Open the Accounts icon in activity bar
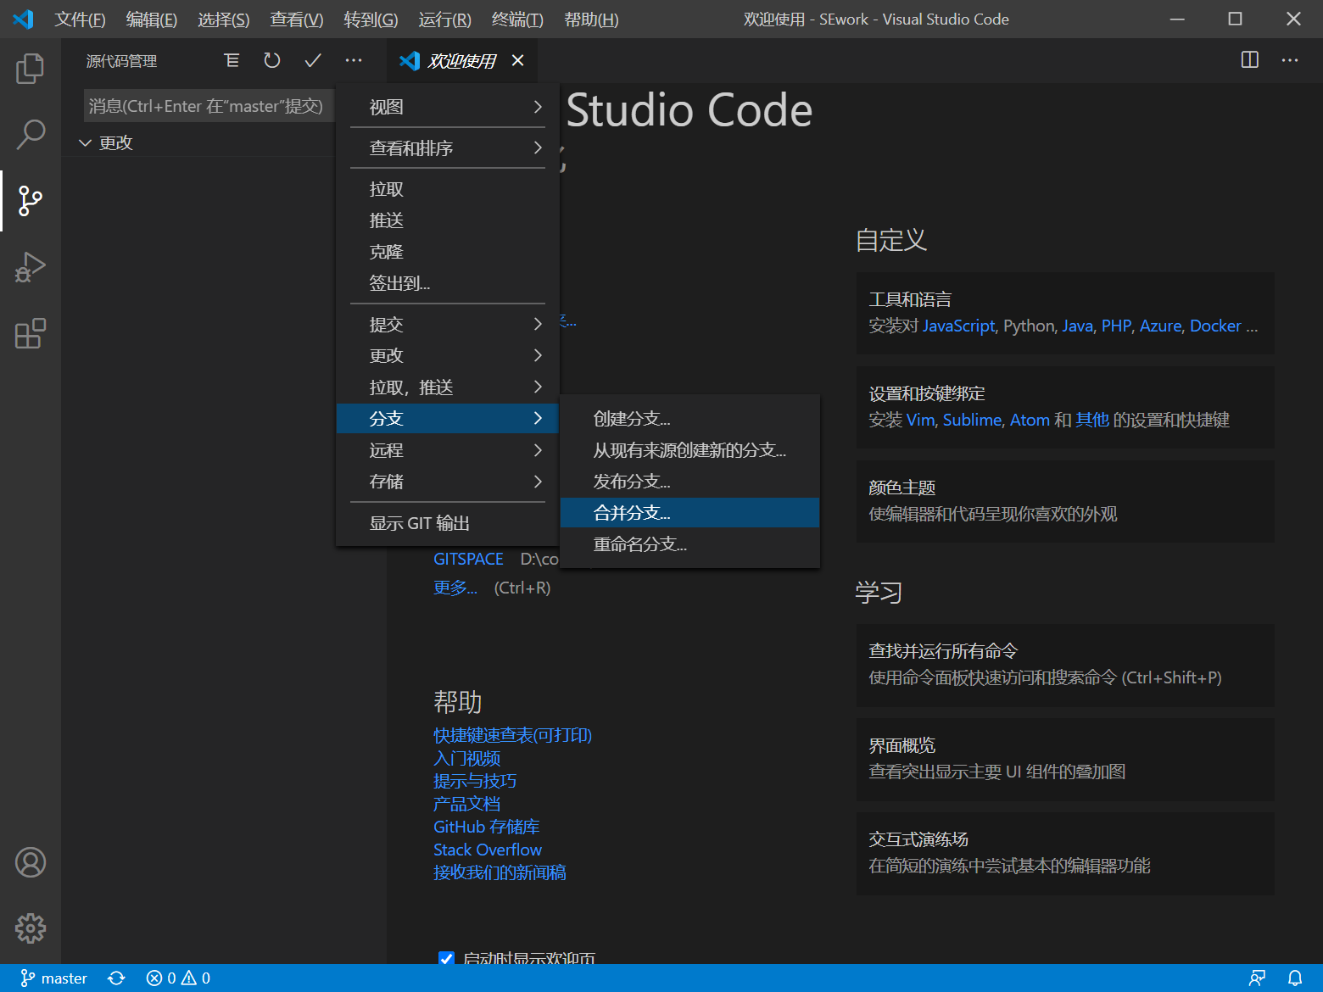This screenshot has height=992, width=1323. 31,862
